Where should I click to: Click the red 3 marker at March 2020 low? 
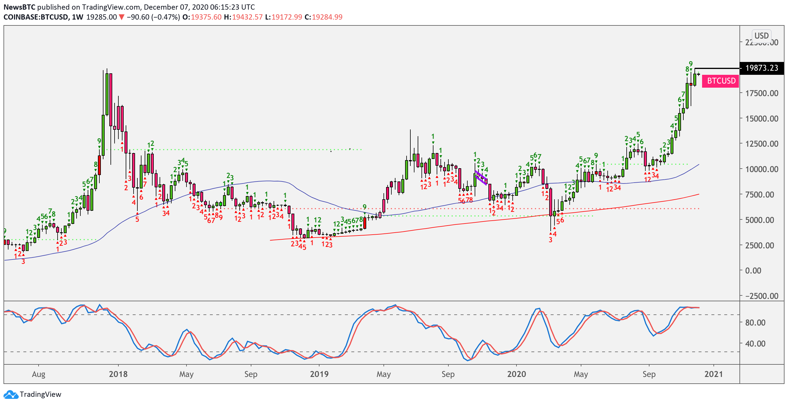pos(550,240)
